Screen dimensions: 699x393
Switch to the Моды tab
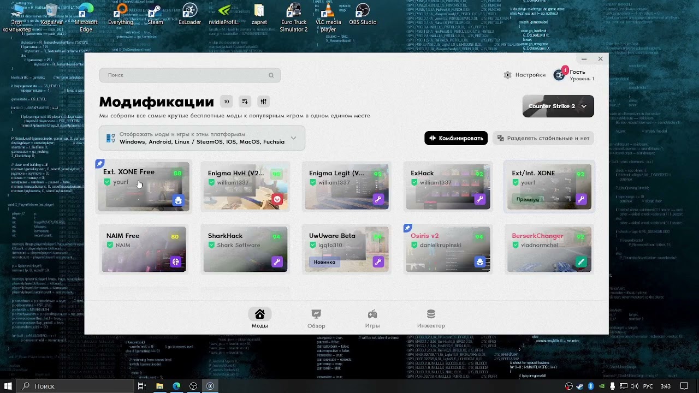pos(260,318)
